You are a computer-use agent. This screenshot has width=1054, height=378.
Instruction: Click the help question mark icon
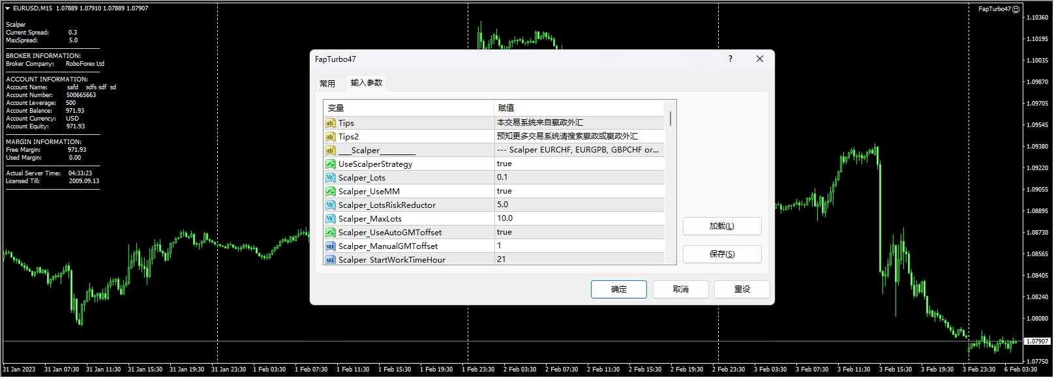click(730, 59)
